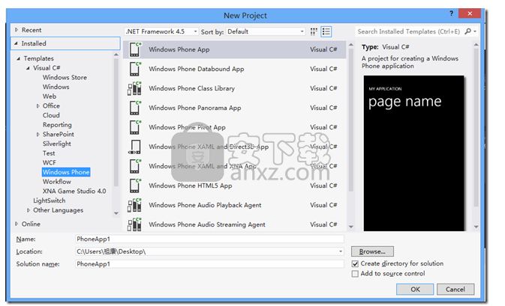Viewport: 505px width, 306px height.
Task: Select the XAML and XNA App icon
Action: pyautogui.click(x=134, y=166)
